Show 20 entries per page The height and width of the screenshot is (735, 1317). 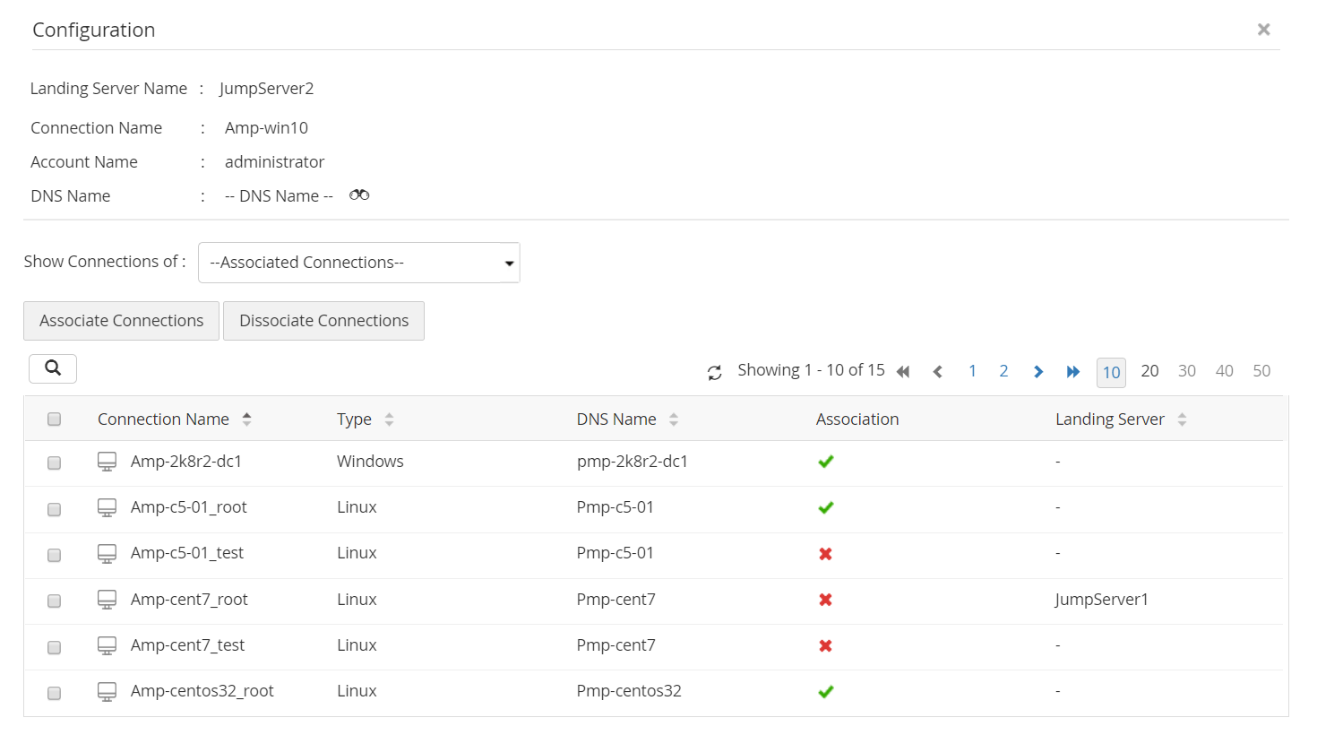click(1149, 370)
